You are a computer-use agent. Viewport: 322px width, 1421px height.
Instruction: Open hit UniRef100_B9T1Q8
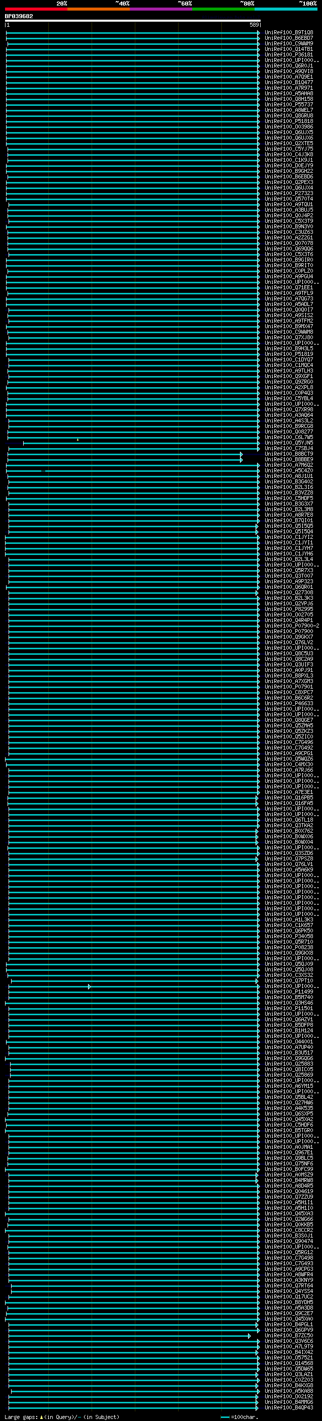[288, 33]
